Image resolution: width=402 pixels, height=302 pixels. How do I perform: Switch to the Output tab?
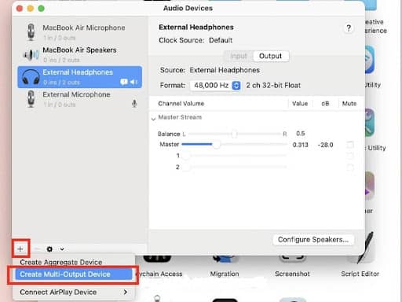[271, 56]
